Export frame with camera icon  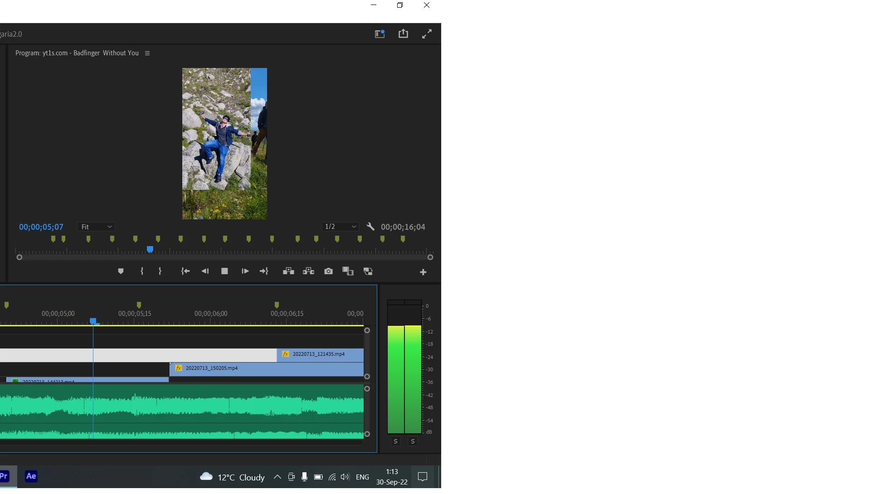pyautogui.click(x=328, y=271)
